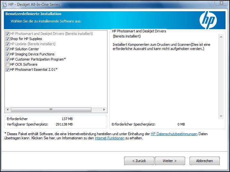Click the horizontal scrollbar thumb in software list
Viewport: 230px width, 172px height.
[51, 110]
